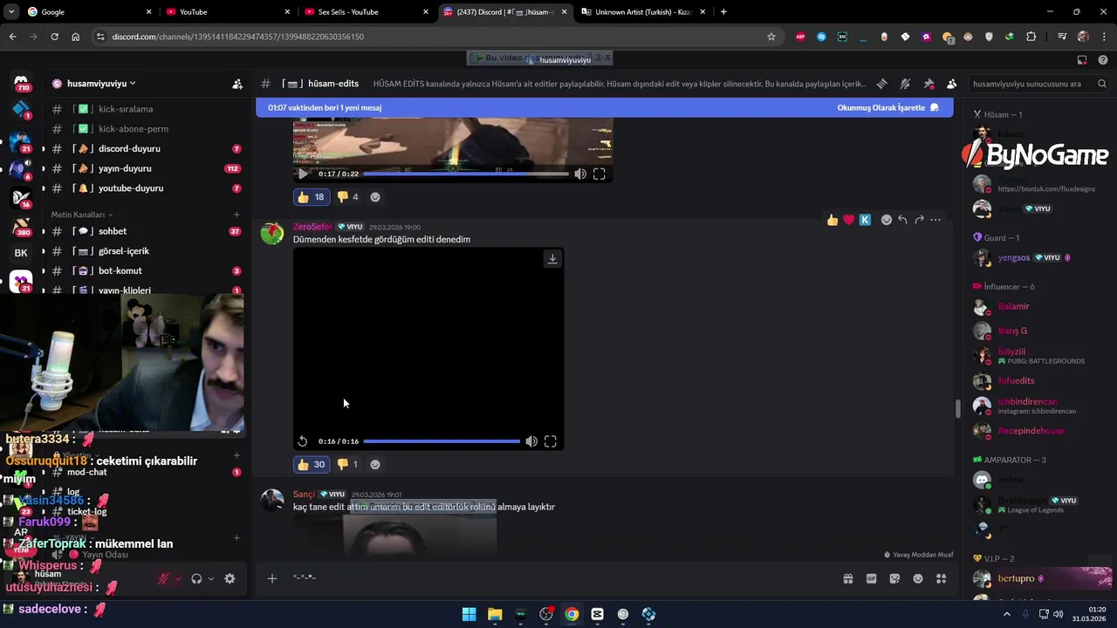Screen dimensions: 1117x628
Task: Replay the 0:16 video
Action: click(303, 441)
